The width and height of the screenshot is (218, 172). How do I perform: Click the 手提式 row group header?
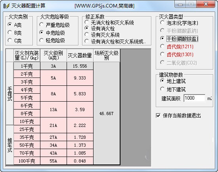pyautogui.click(x=10, y=94)
